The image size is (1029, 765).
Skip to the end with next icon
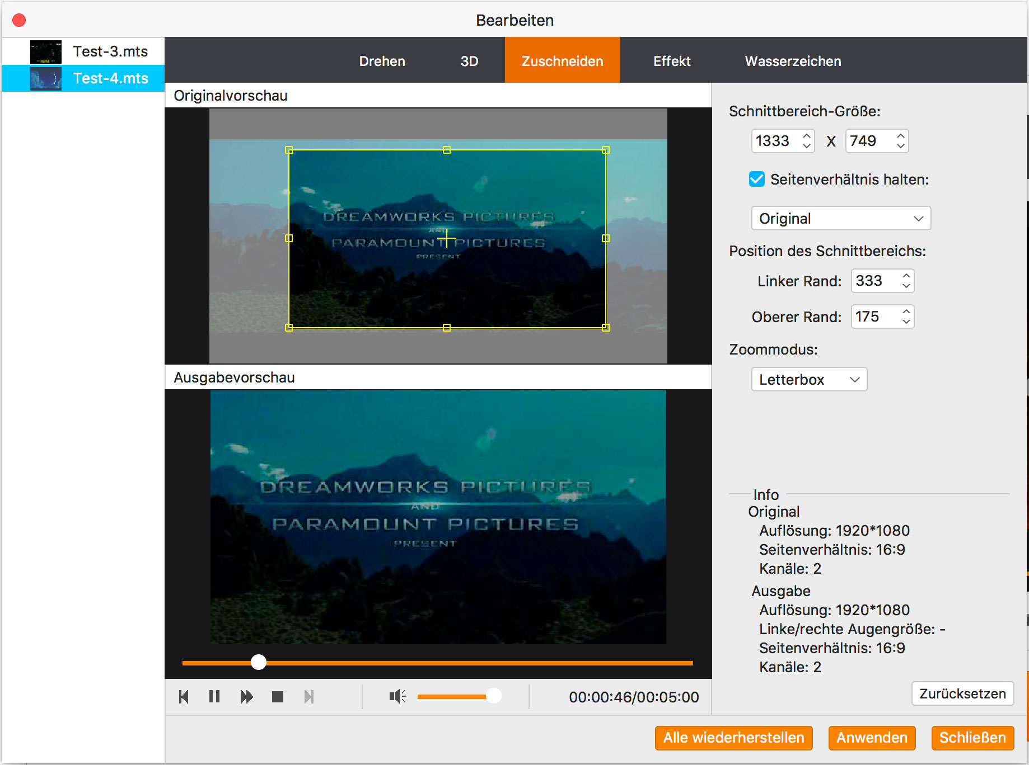(309, 697)
